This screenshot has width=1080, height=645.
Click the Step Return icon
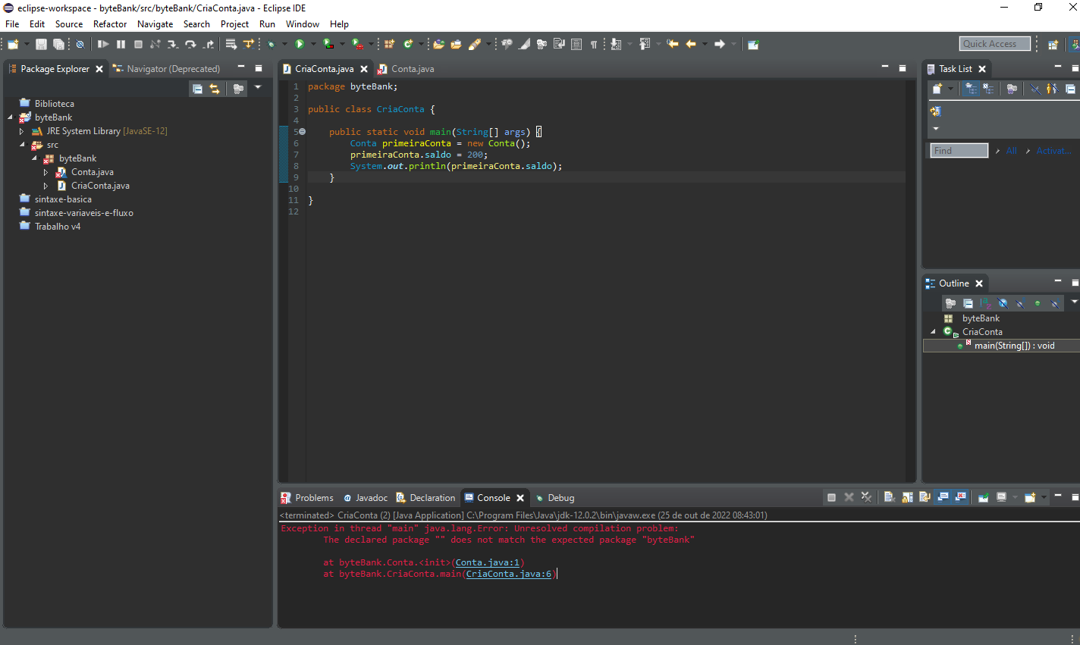tap(209, 44)
